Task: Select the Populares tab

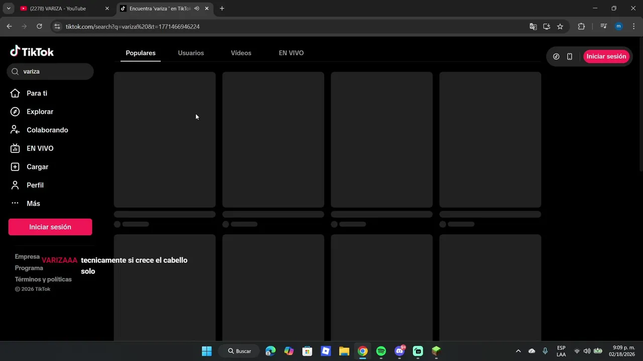Action: click(141, 53)
